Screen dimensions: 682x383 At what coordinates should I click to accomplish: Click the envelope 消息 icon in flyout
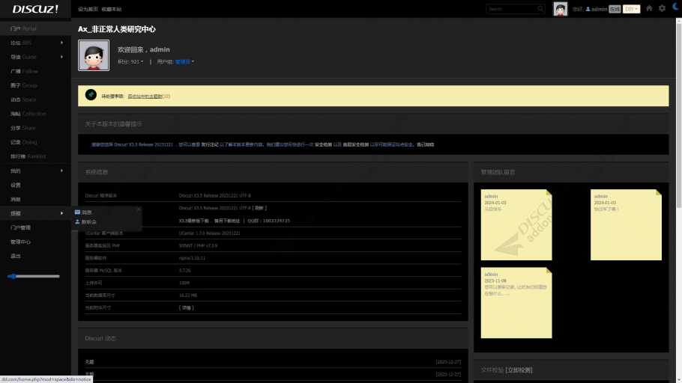click(x=77, y=212)
